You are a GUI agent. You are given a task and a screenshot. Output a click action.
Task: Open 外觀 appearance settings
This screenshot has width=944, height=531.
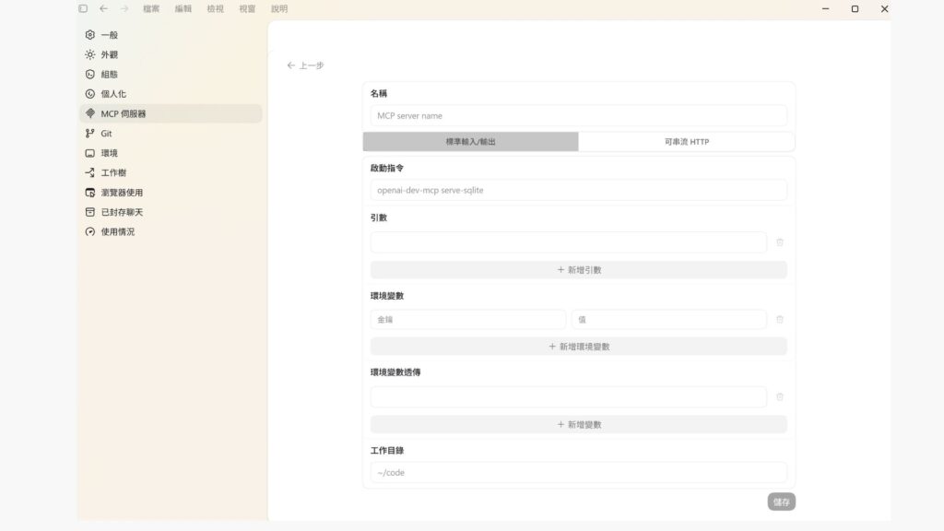click(x=109, y=54)
